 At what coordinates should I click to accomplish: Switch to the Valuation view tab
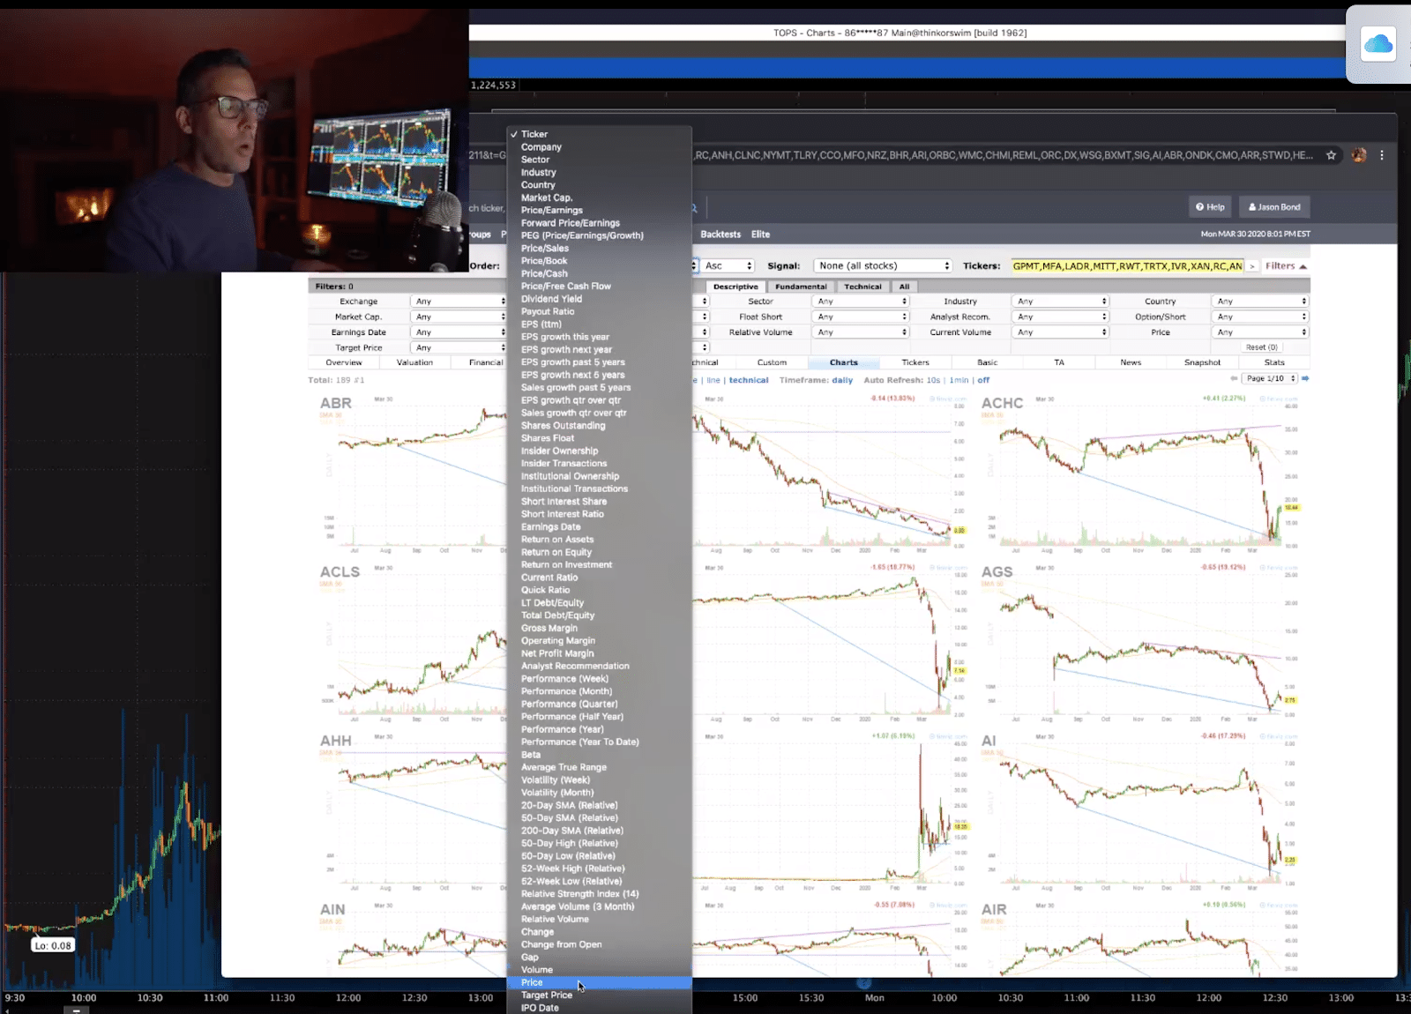pos(414,362)
